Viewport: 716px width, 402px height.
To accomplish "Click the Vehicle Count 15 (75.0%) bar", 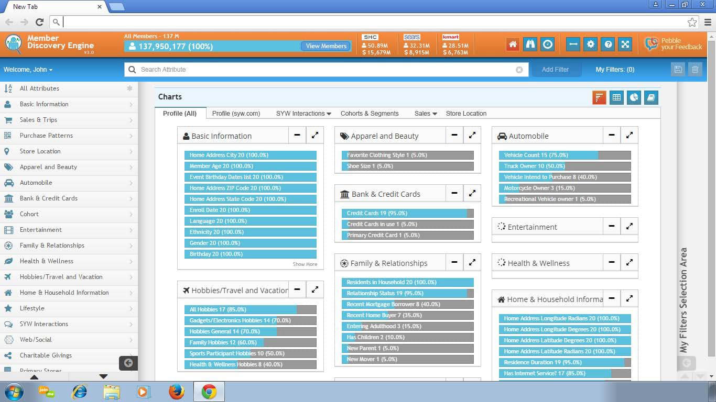I will (565, 155).
